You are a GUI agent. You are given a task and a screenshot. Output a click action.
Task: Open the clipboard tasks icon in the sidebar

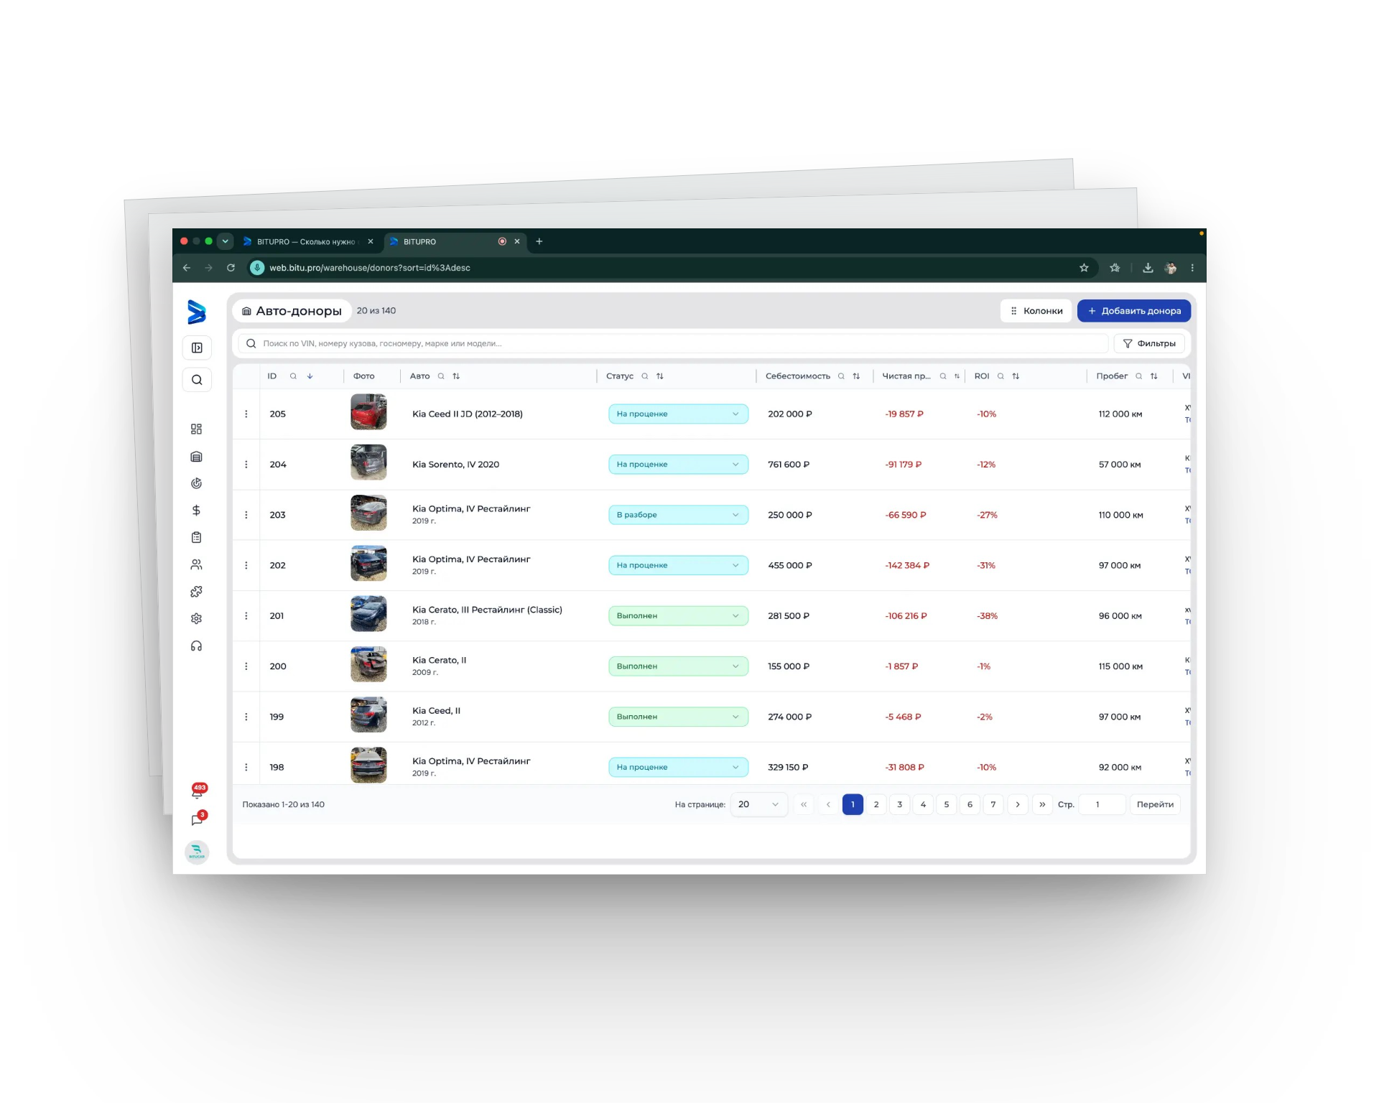196,537
